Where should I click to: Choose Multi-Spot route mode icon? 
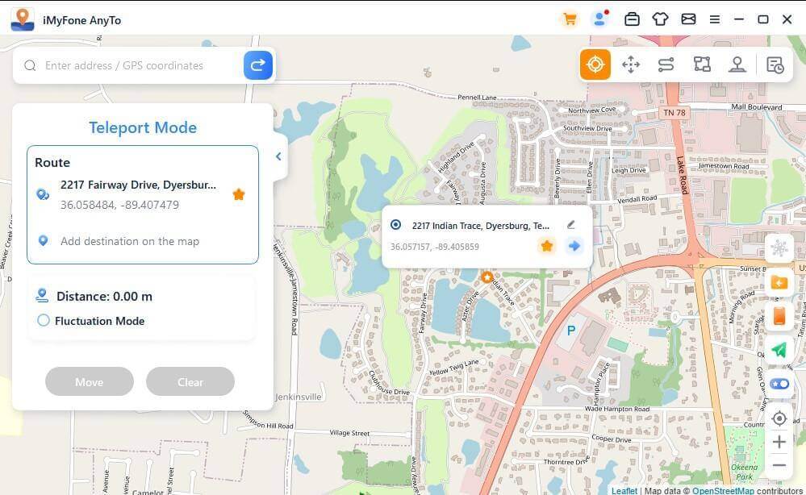point(702,64)
